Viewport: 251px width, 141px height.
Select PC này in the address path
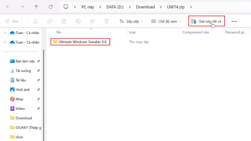point(88,7)
